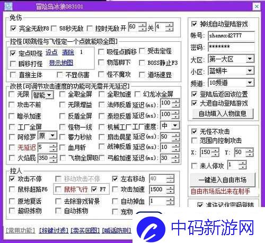Viewport: 265px width, 243px height.
Task: Adjust 来人停攻 value stepper
Action: (242, 165)
